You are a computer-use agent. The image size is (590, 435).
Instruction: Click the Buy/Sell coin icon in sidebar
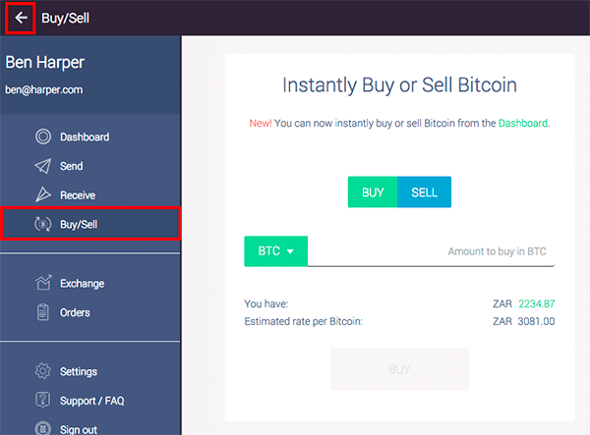[43, 224]
